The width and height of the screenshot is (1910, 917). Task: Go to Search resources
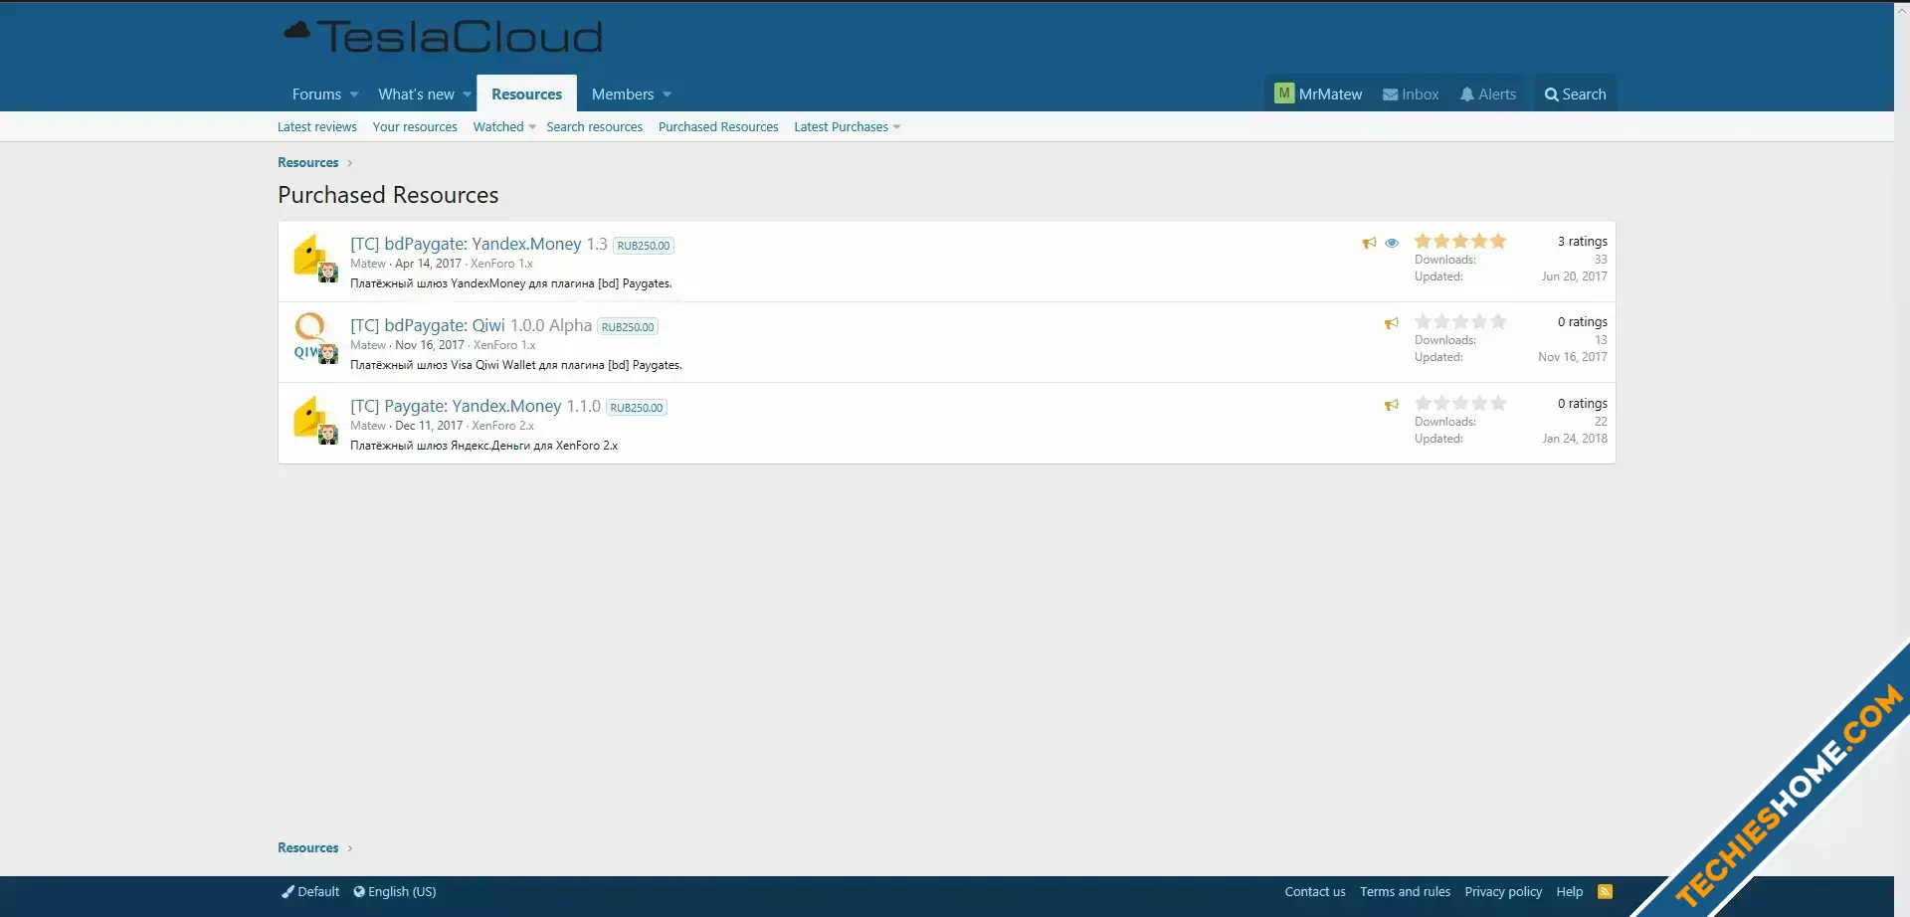tap(594, 127)
